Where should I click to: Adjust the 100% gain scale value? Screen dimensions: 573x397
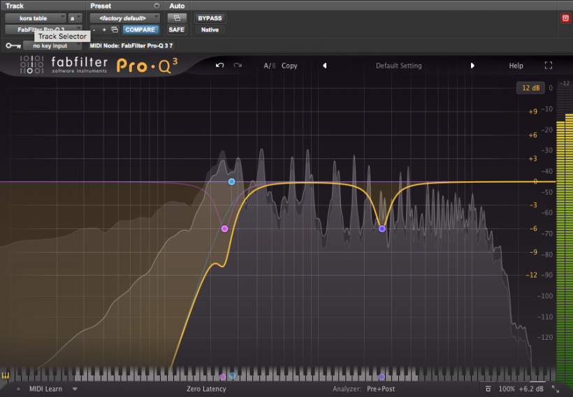pyautogui.click(x=507, y=389)
